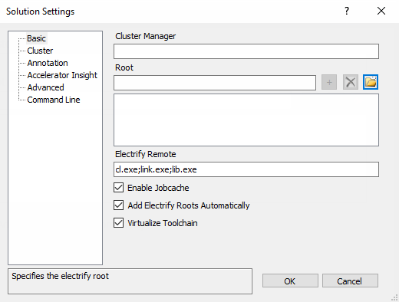The width and height of the screenshot is (399, 302).
Task: Click the Cluster Manager label
Action: (145, 36)
